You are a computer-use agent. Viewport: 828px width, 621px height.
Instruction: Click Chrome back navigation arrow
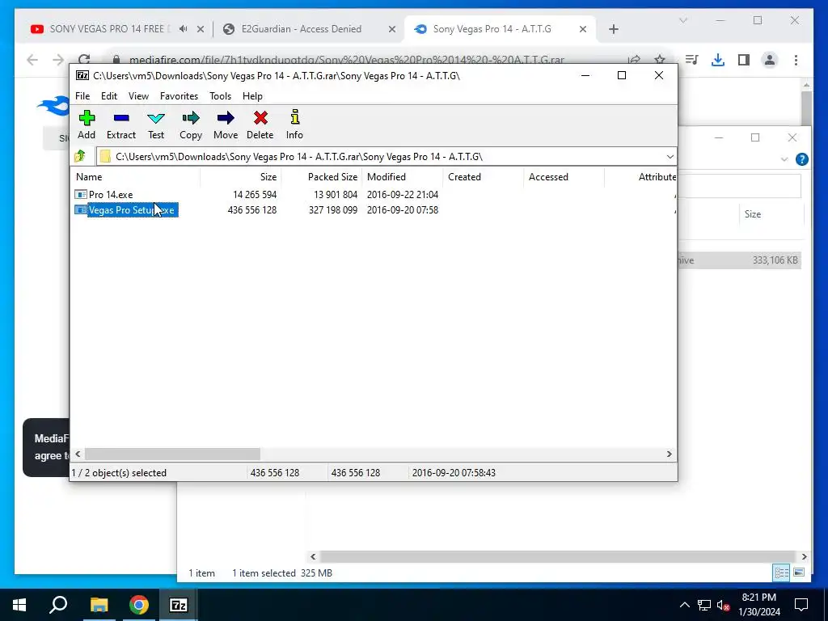(32, 60)
